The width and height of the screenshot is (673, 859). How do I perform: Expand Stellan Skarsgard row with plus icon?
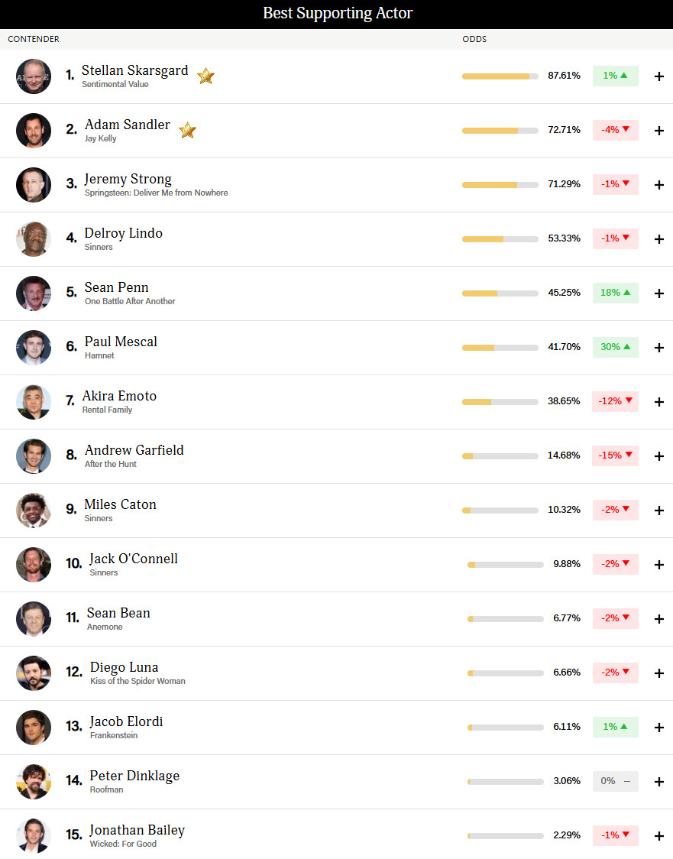tap(659, 76)
